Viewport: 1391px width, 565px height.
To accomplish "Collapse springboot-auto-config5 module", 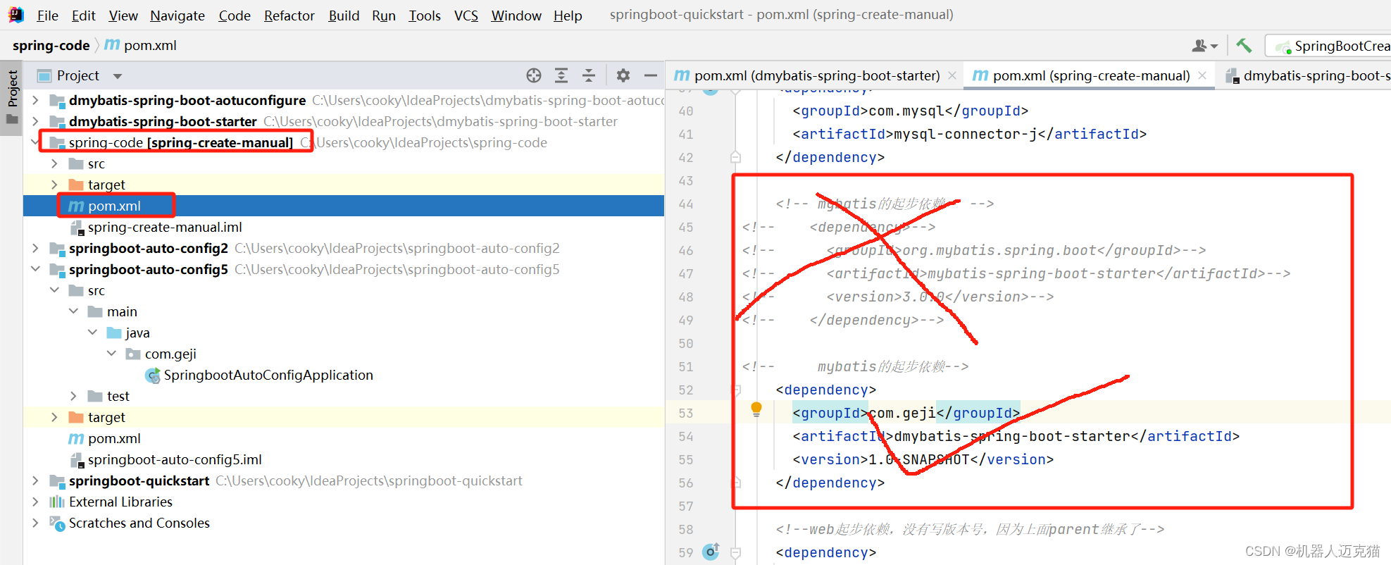I will point(35,270).
